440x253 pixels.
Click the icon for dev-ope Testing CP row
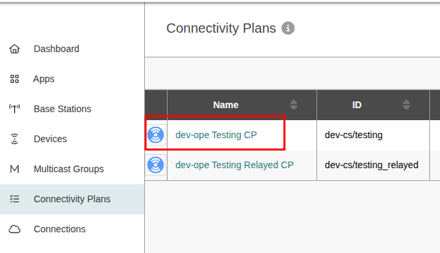point(156,135)
